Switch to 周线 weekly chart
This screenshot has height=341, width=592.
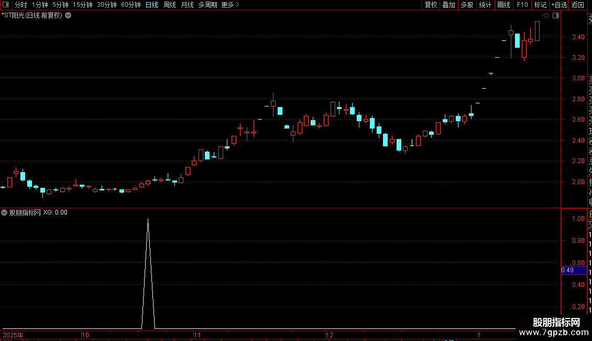coord(170,5)
